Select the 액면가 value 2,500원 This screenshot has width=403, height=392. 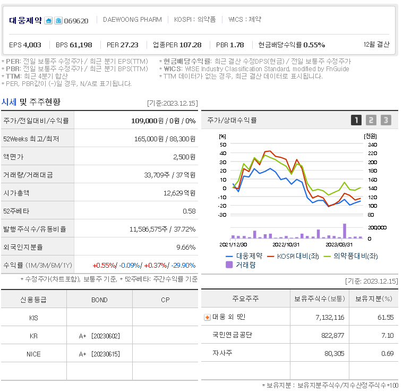184,157
